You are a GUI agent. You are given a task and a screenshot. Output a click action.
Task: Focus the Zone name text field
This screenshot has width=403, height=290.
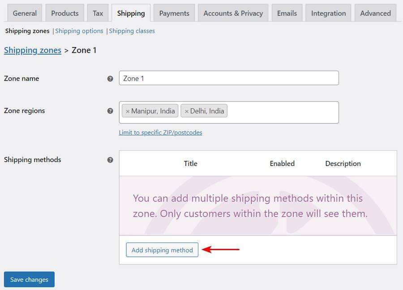(x=229, y=78)
